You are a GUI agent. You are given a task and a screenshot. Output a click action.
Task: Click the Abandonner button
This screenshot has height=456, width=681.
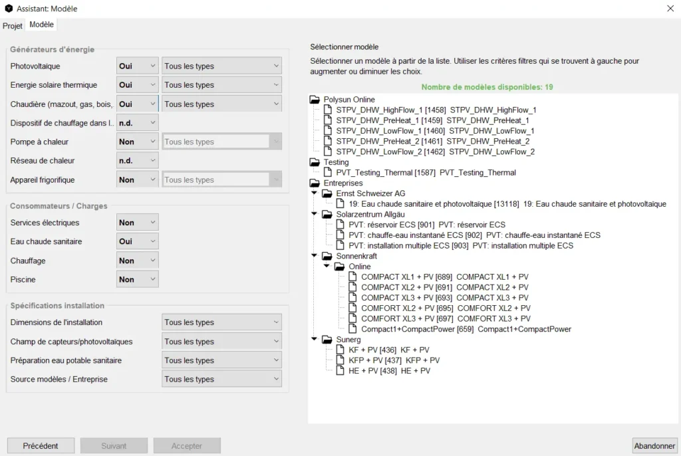pos(654,446)
